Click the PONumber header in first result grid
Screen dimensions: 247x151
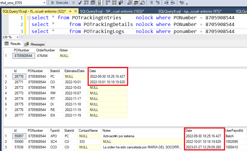tap(23, 50)
